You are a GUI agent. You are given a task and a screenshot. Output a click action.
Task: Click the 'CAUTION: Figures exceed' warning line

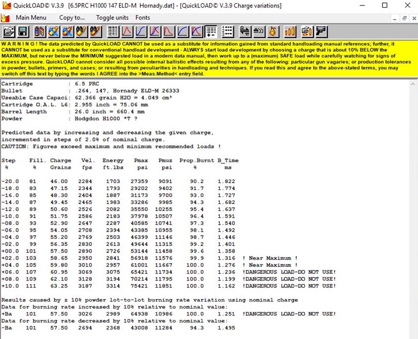click(x=111, y=146)
